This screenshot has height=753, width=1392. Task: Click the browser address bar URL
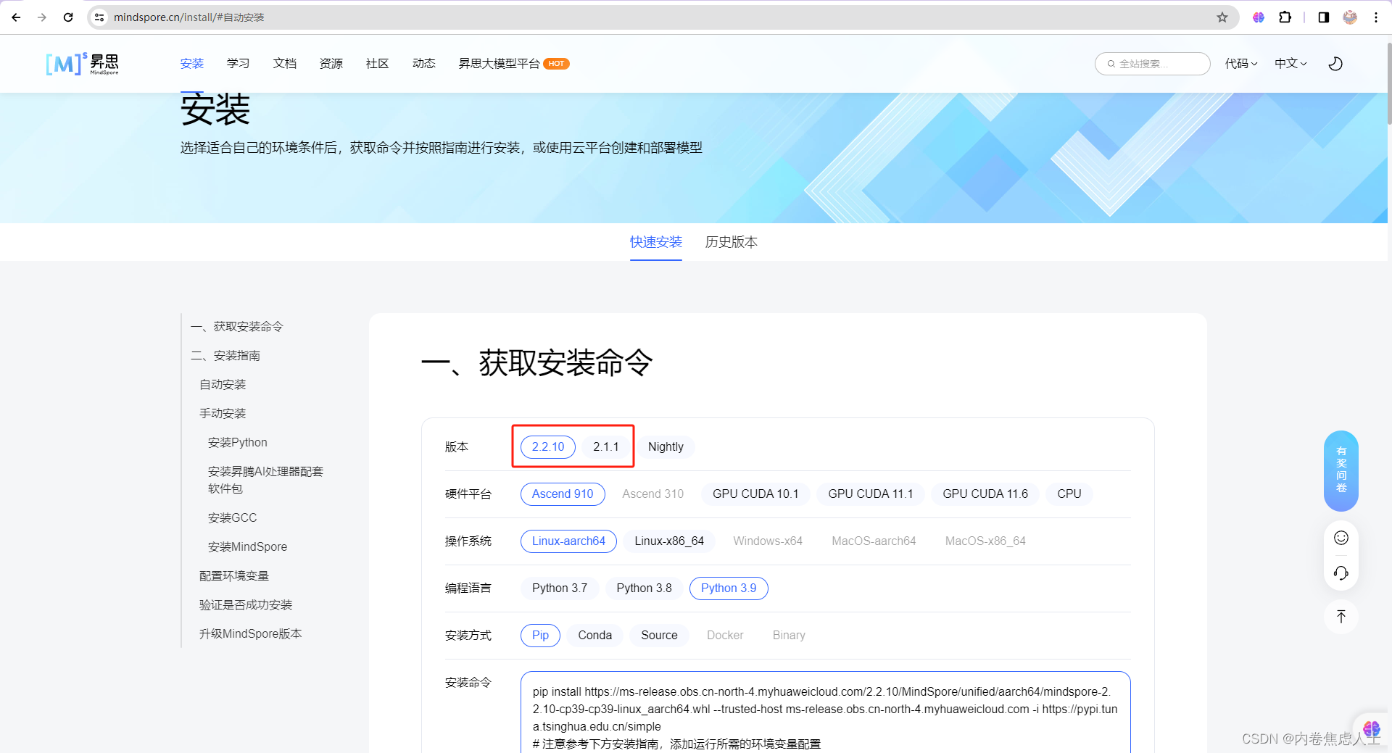(x=188, y=17)
